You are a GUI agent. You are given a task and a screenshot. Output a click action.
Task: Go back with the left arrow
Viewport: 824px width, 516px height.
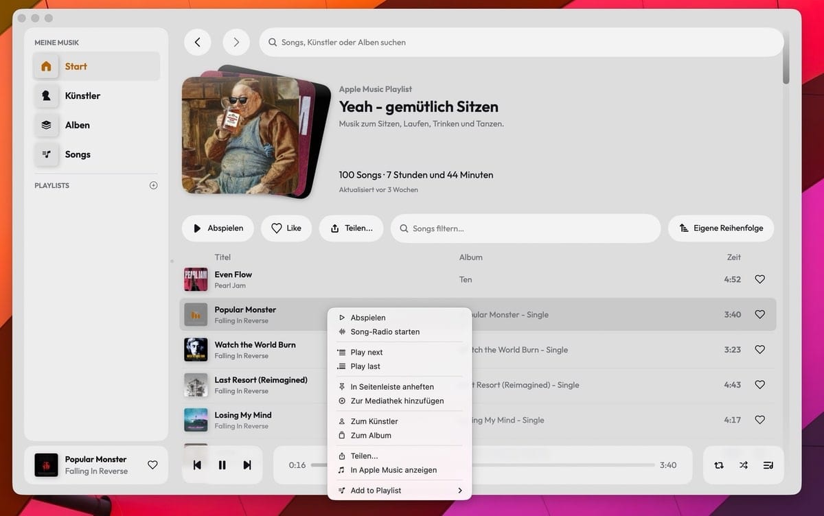point(198,43)
